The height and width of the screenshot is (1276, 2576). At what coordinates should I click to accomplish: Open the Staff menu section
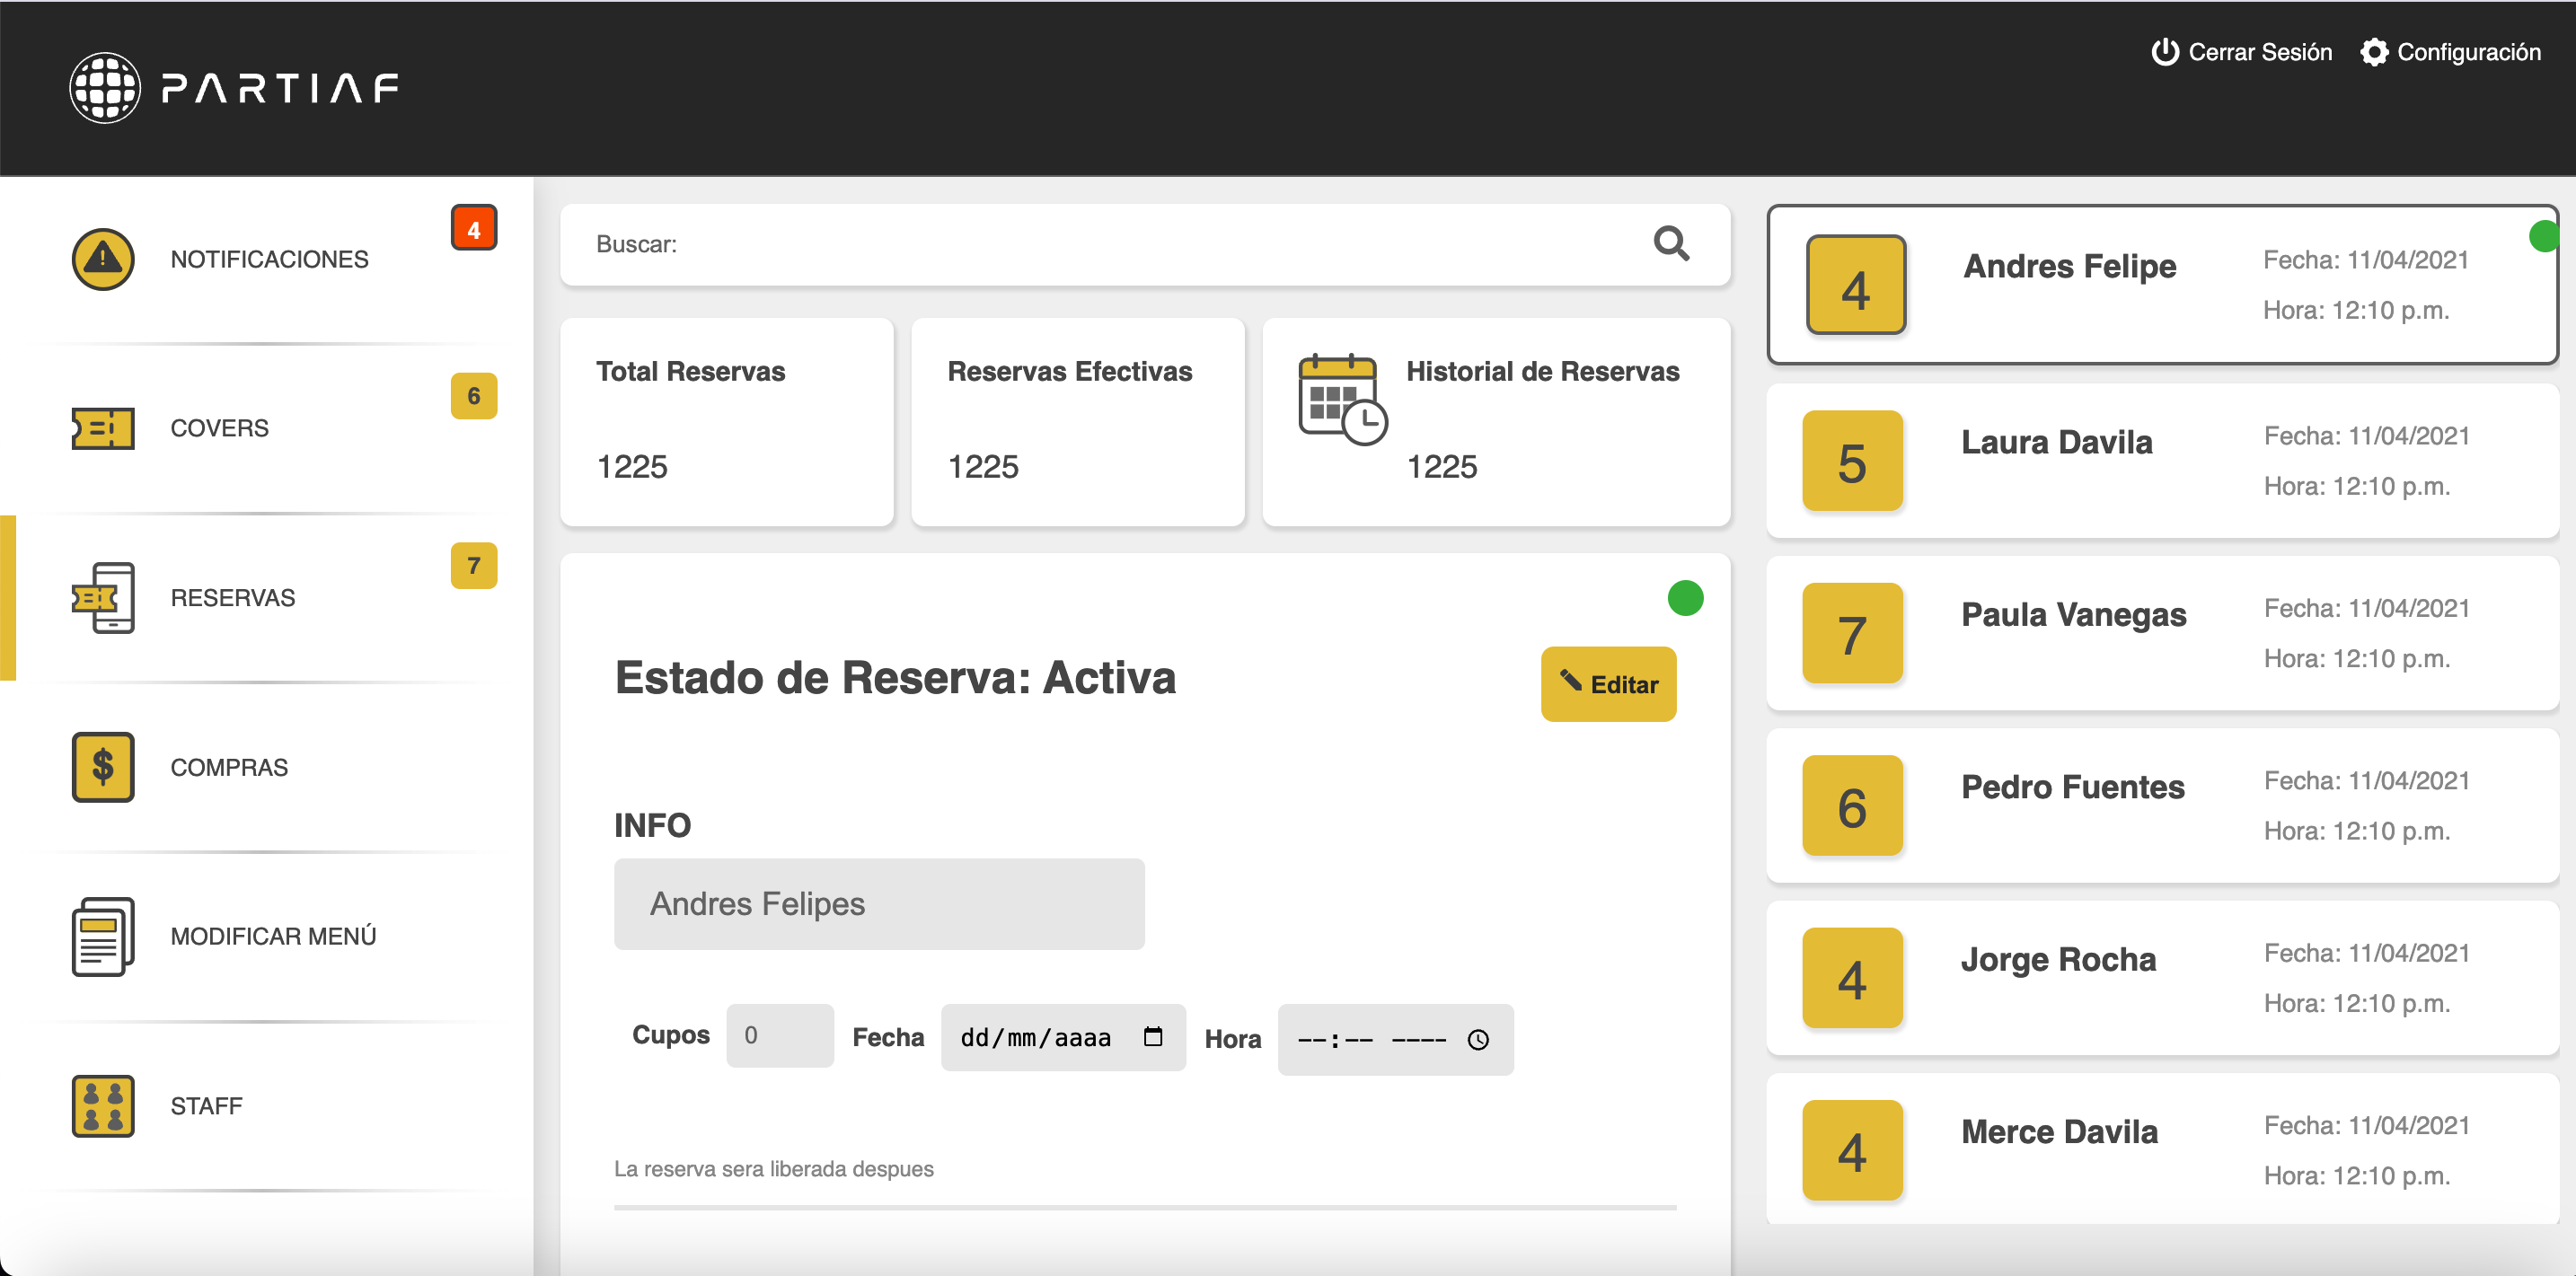pyautogui.click(x=206, y=1106)
